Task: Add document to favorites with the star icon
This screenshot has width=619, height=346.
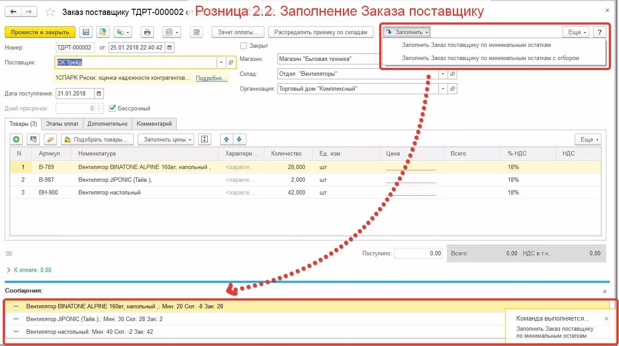Action: point(50,12)
